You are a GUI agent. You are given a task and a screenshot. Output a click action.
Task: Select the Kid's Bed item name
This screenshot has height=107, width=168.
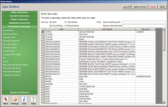coord(107,101)
